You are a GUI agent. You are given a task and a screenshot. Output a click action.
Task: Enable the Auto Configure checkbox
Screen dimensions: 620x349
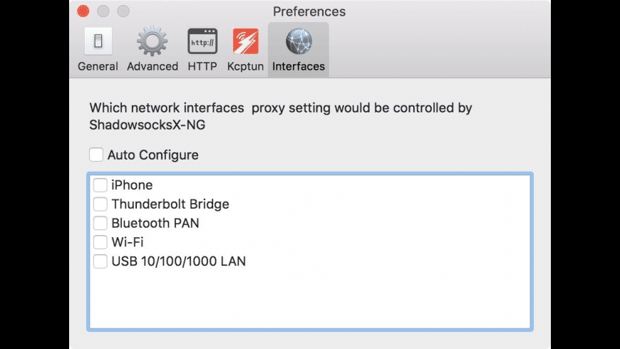[96, 155]
